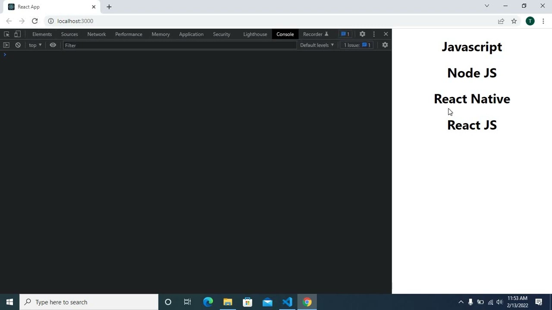The image size is (552, 310).
Task: Switch to the Network tab
Action: tap(97, 34)
